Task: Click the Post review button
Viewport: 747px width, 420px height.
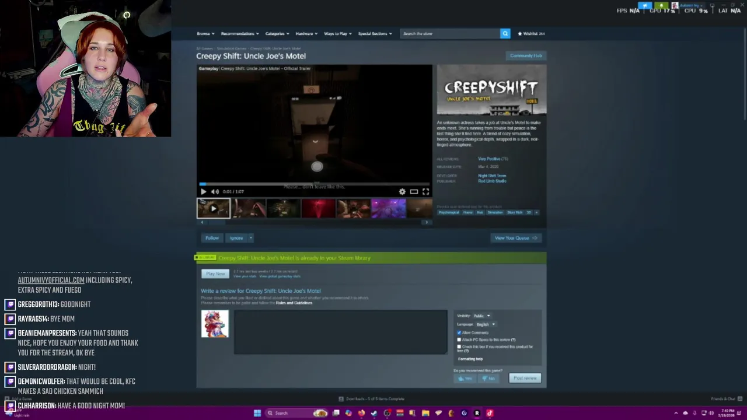Action: point(525,378)
